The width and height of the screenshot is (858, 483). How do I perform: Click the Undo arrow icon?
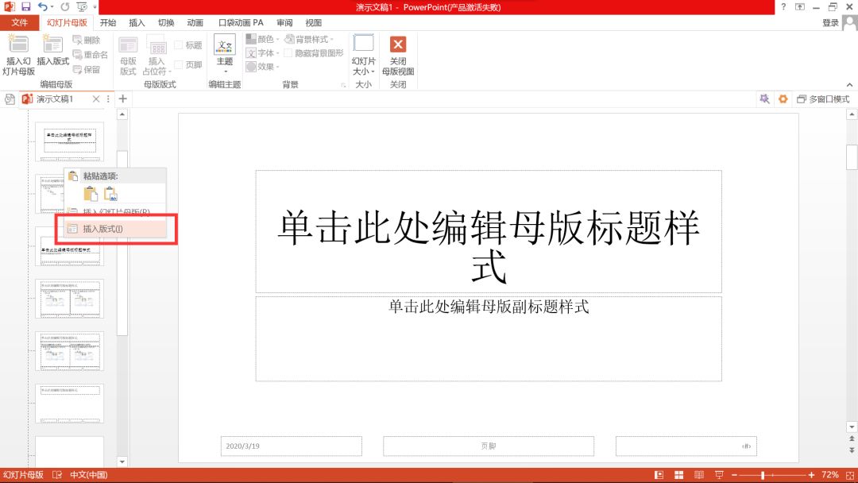pos(42,6)
